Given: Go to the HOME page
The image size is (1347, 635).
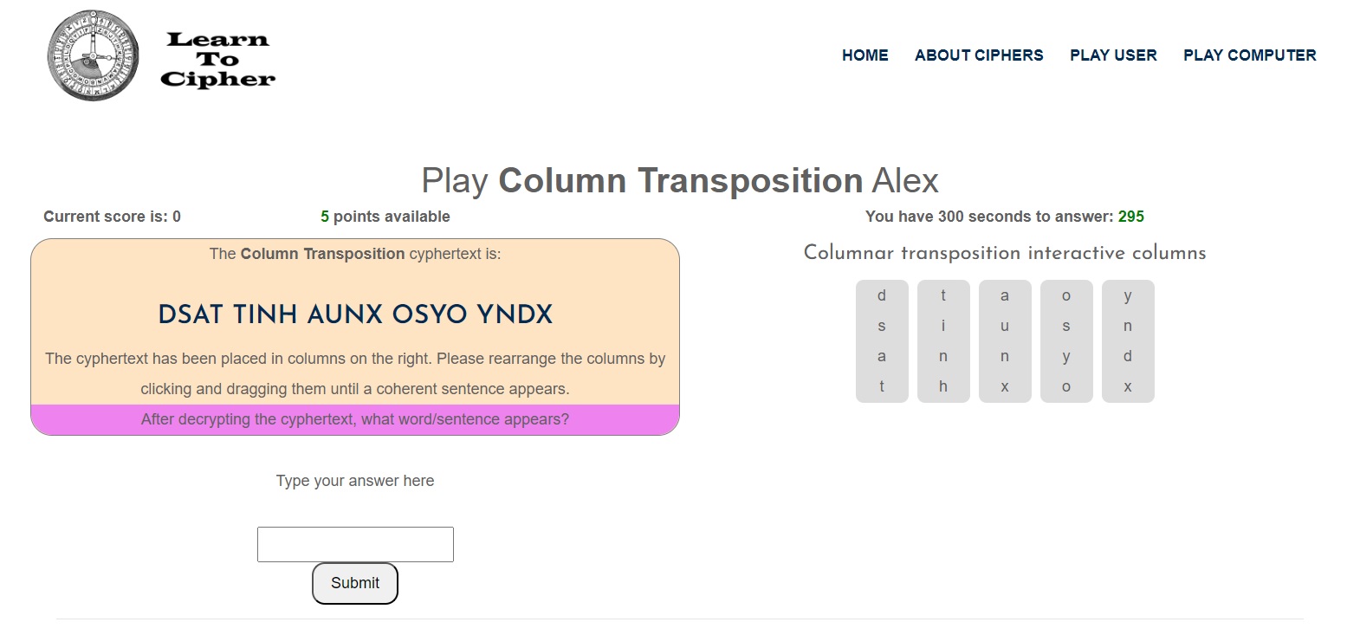Looking at the screenshot, I should tap(865, 55).
